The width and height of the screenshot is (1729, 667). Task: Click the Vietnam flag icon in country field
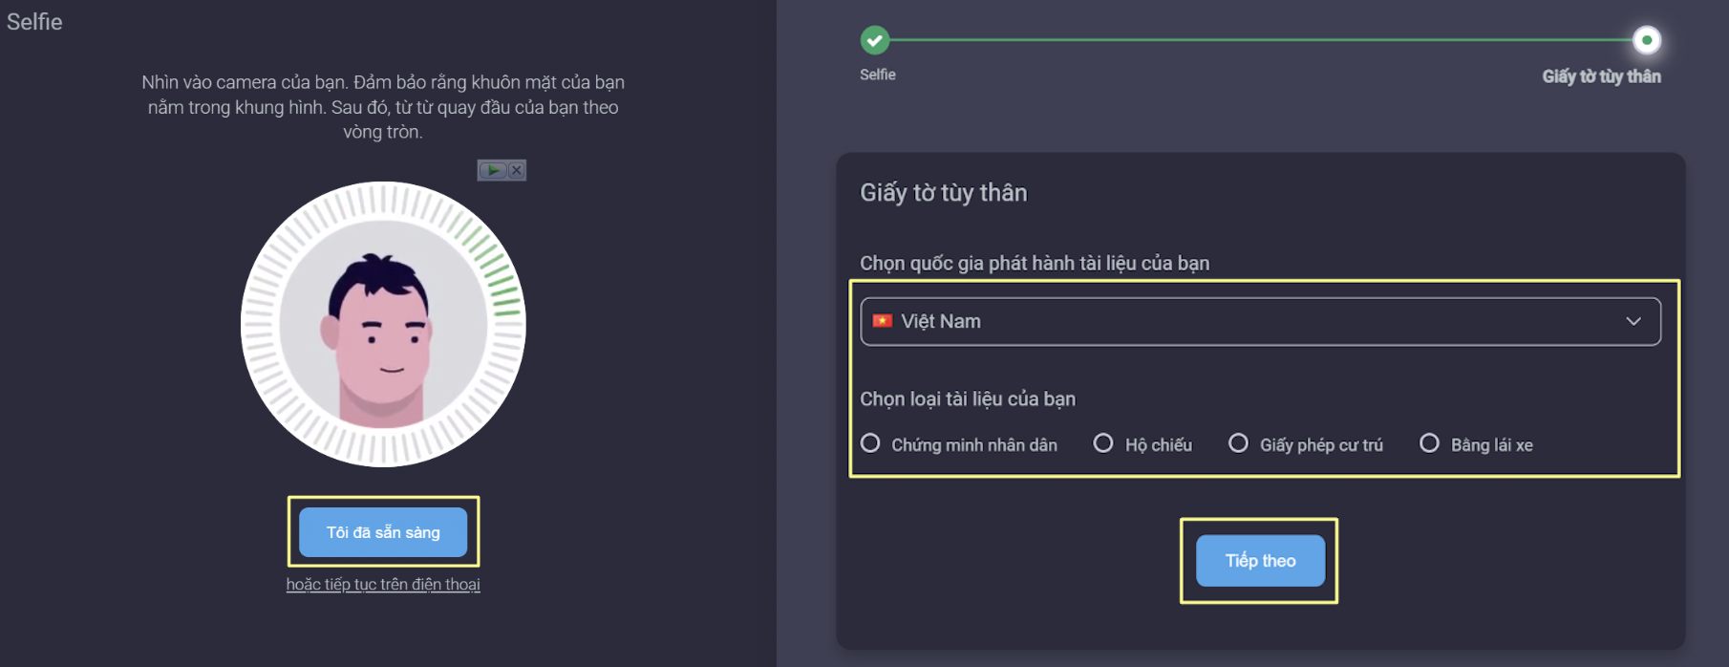(883, 321)
